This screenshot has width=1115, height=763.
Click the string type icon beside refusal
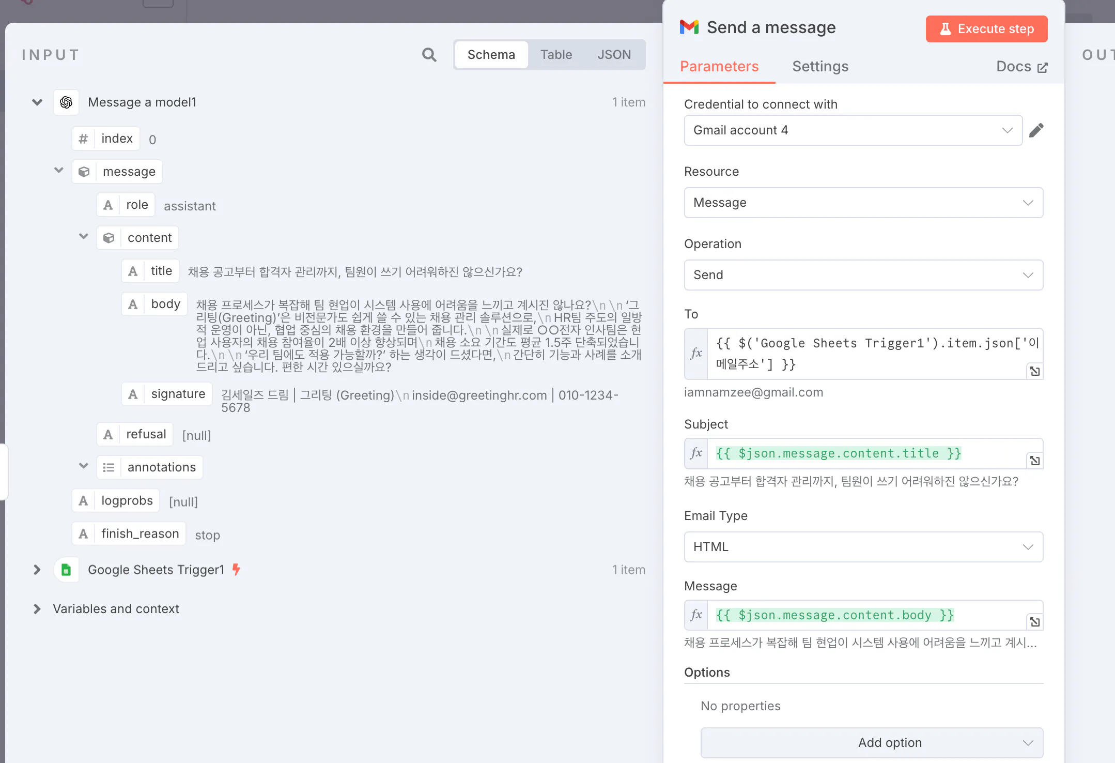(x=108, y=434)
